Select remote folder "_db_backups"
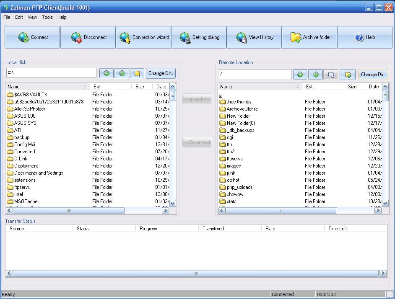The width and height of the screenshot is (395, 299). pyautogui.click(x=241, y=130)
